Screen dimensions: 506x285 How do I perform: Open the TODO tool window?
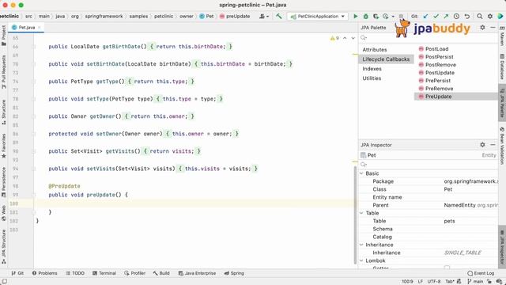point(75,273)
